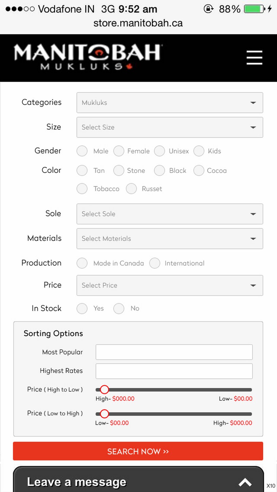Open the hamburger menu icon

pyautogui.click(x=254, y=58)
